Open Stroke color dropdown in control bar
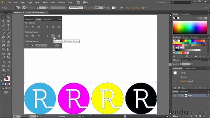The width and height of the screenshot is (210, 118). pyautogui.click(x=27, y=8)
